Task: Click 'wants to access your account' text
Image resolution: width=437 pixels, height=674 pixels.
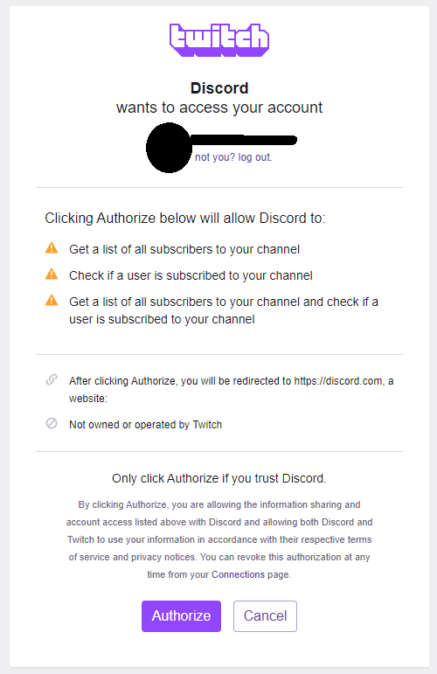Action: (x=219, y=108)
